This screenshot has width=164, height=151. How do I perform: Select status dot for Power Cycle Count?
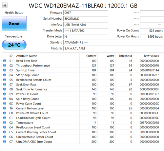(x=5, y=104)
